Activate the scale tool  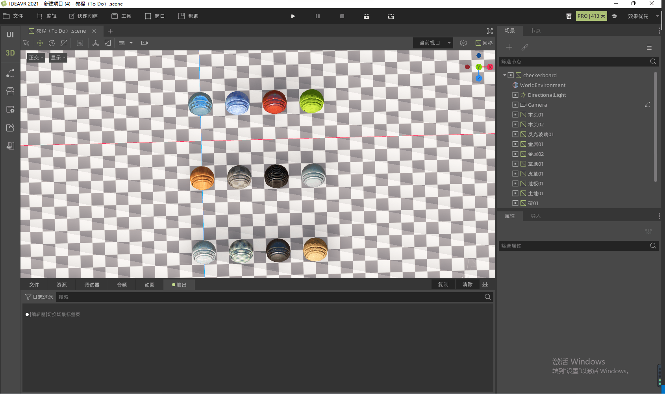coord(64,43)
